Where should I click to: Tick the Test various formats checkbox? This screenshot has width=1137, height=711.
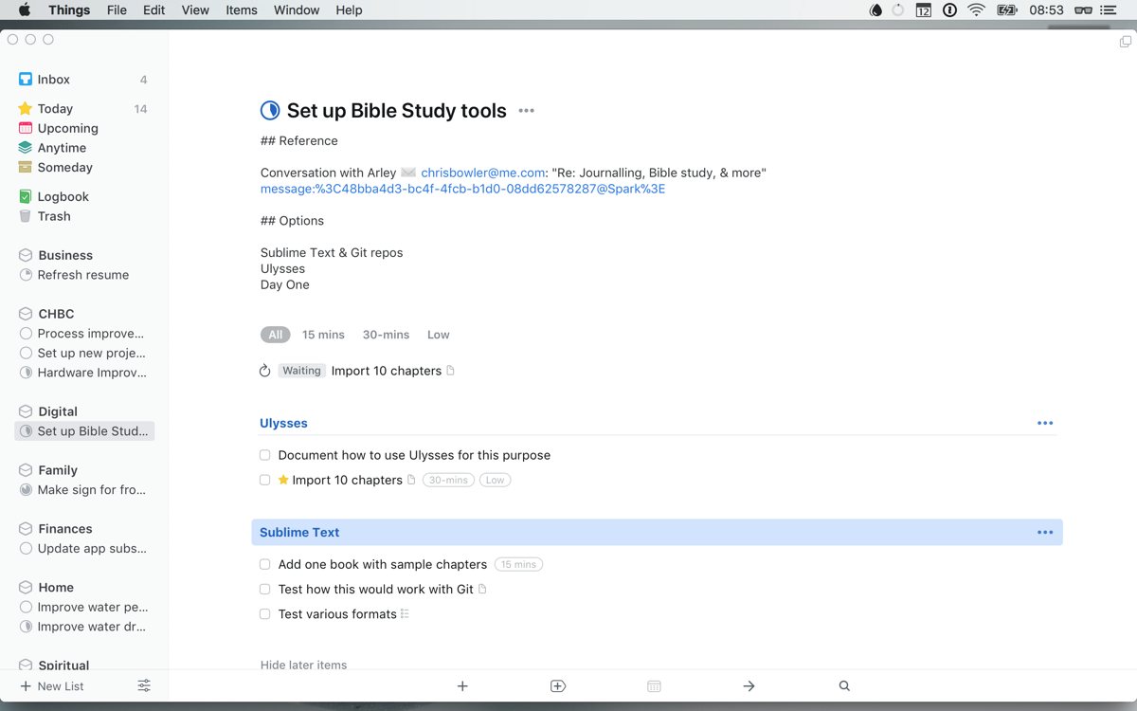(265, 614)
